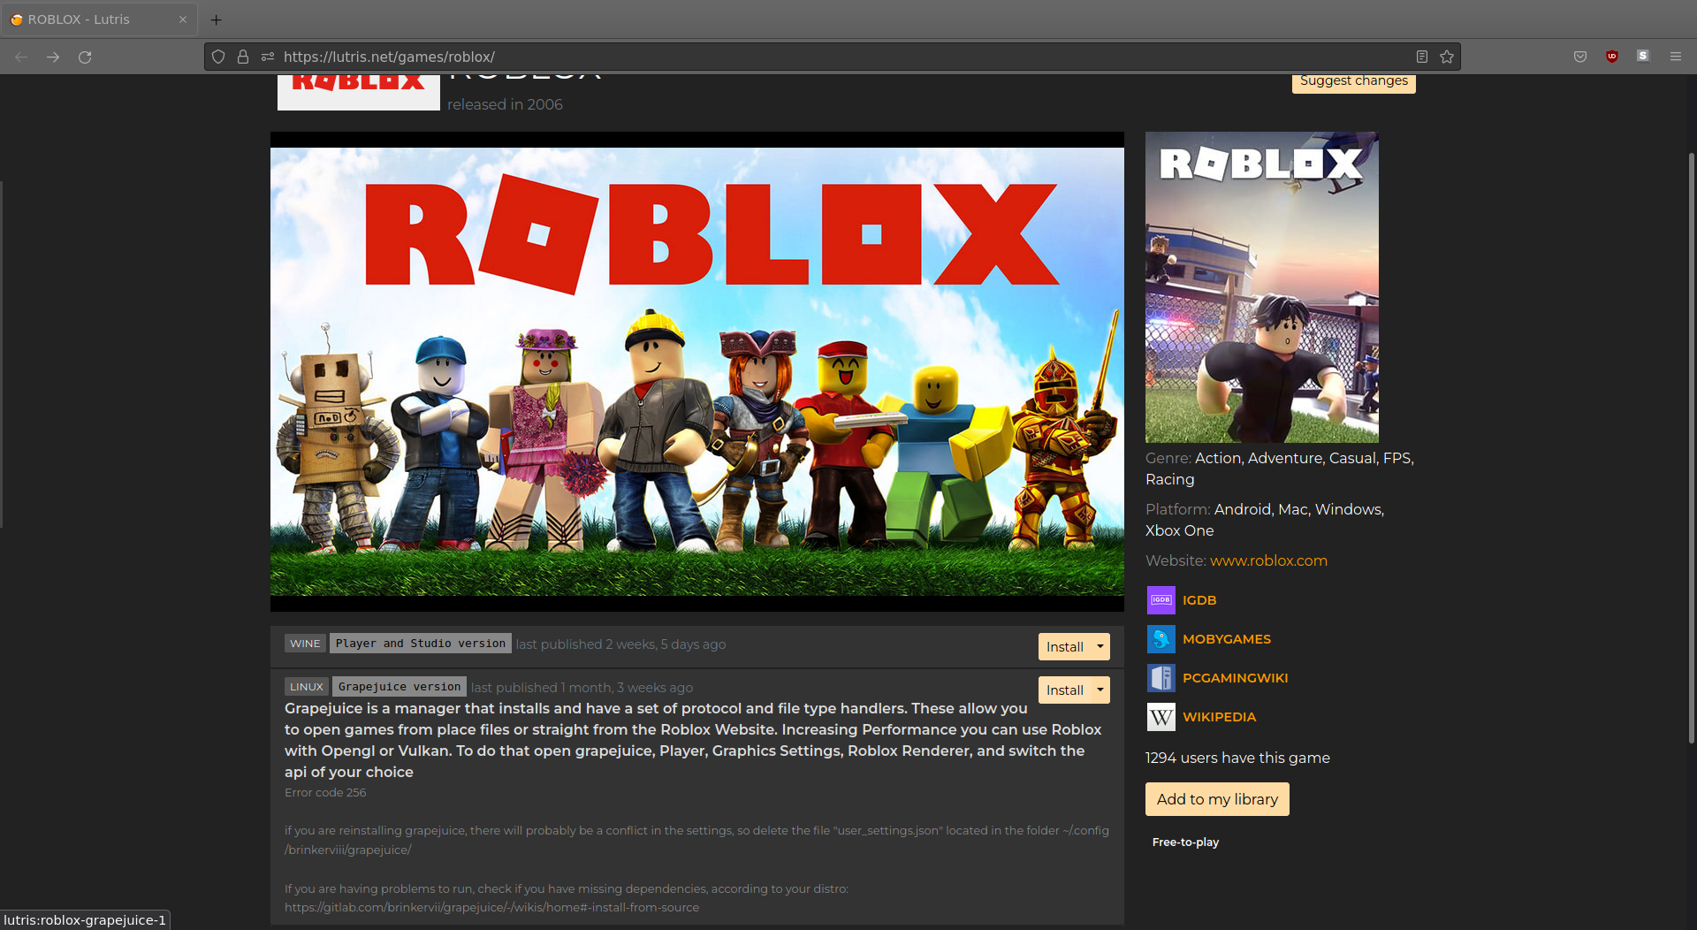Open the www.roblox.com website link
The width and height of the screenshot is (1697, 930).
pyautogui.click(x=1268, y=560)
